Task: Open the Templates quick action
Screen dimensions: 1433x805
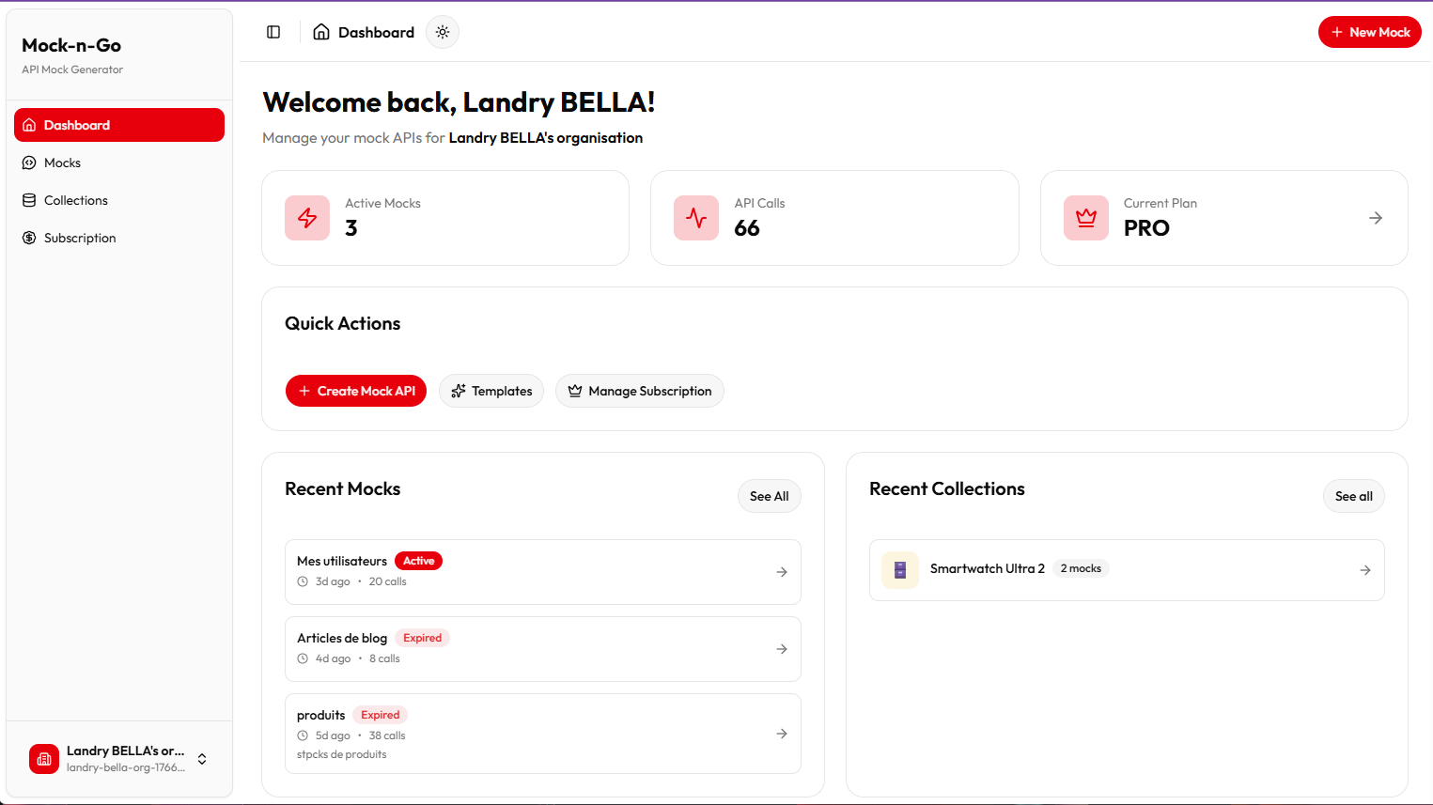Action: point(491,391)
